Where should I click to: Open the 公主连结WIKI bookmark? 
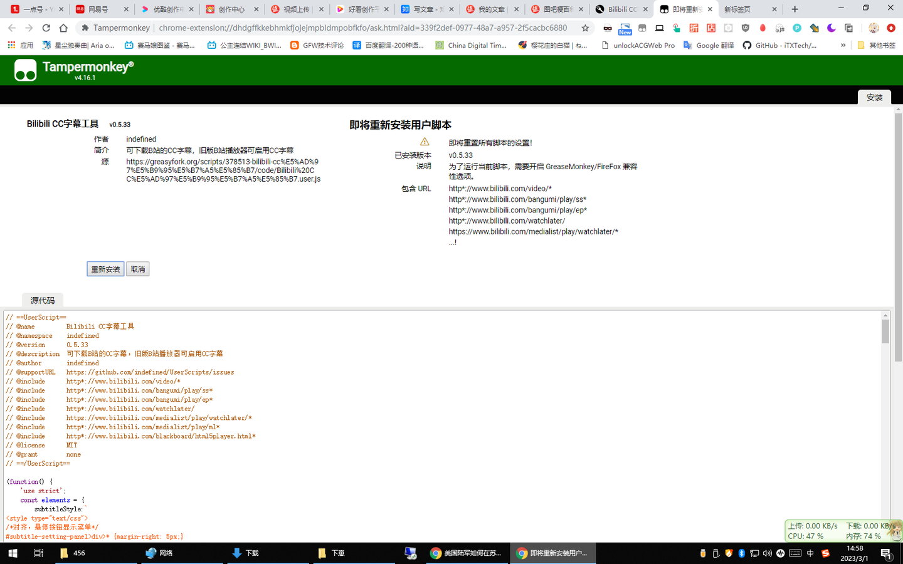click(x=244, y=45)
